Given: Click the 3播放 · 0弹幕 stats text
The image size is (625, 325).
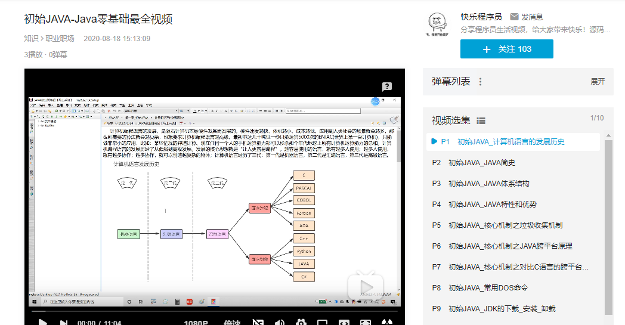Looking at the screenshot, I should tap(45, 55).
